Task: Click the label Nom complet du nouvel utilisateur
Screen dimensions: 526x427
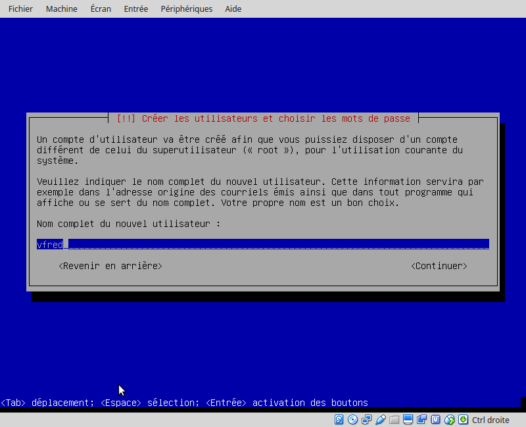Action: pos(128,224)
